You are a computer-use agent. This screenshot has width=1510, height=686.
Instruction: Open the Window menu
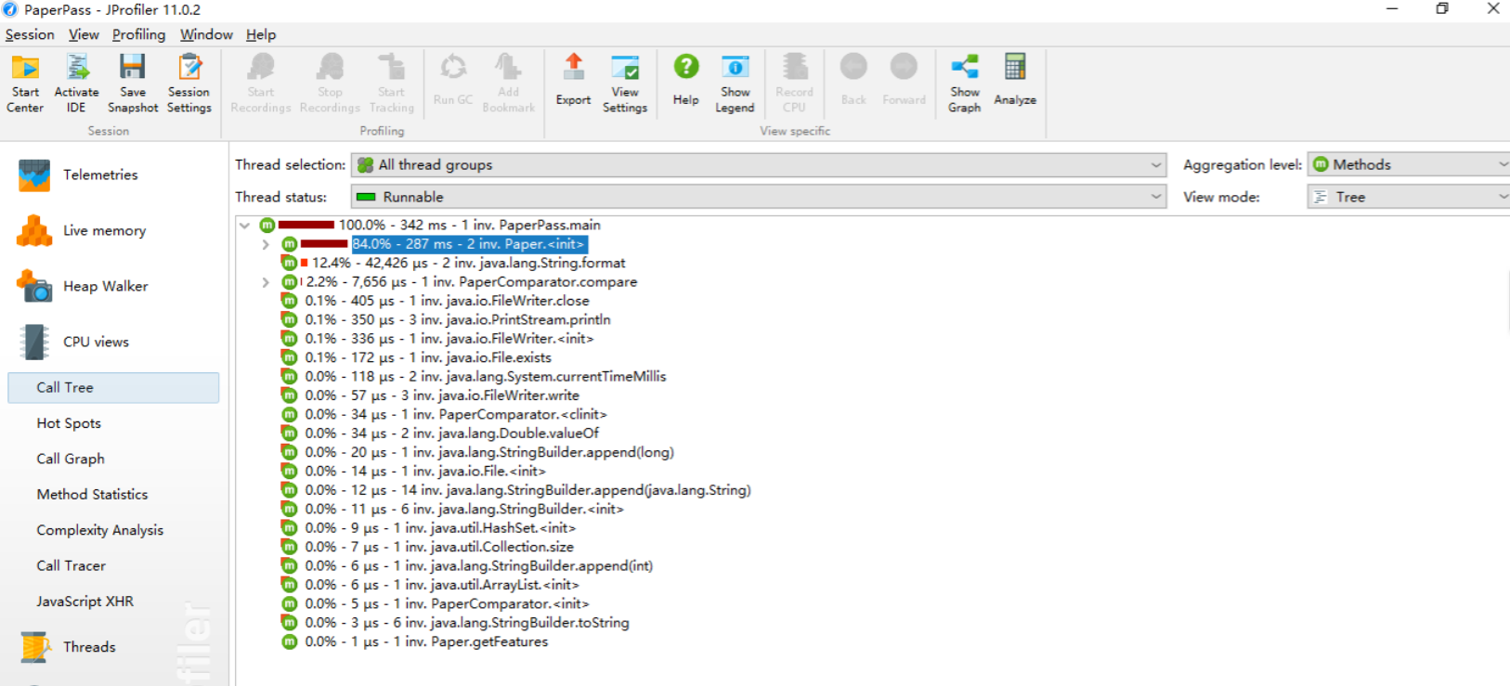pyautogui.click(x=206, y=34)
